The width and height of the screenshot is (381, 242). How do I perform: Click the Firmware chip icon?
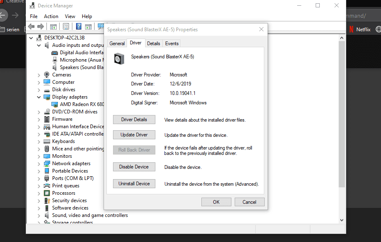pyautogui.click(x=47, y=119)
